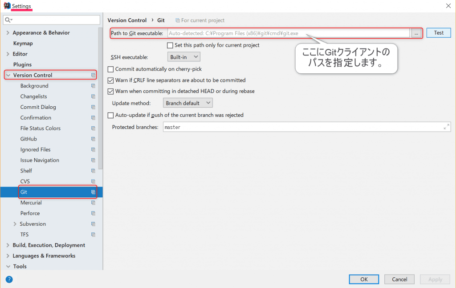
Task: Click the project-level icon beside Version Control
Action: [x=93, y=75]
